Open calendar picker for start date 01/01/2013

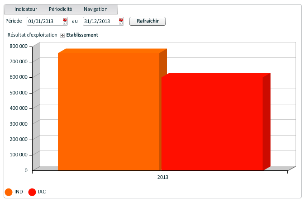(65, 21)
